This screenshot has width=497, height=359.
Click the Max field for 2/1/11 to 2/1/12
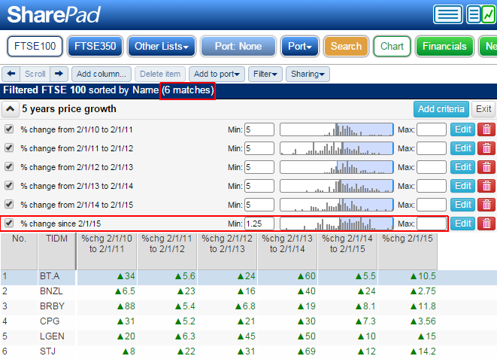point(432,148)
